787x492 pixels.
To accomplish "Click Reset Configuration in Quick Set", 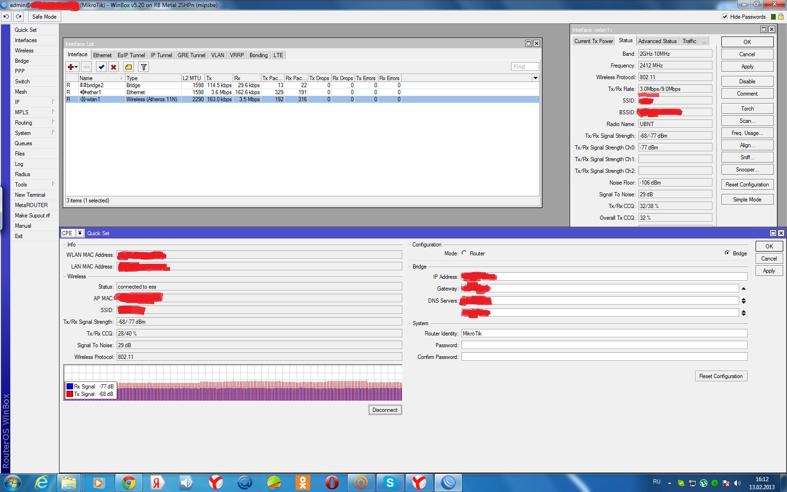I will (721, 376).
